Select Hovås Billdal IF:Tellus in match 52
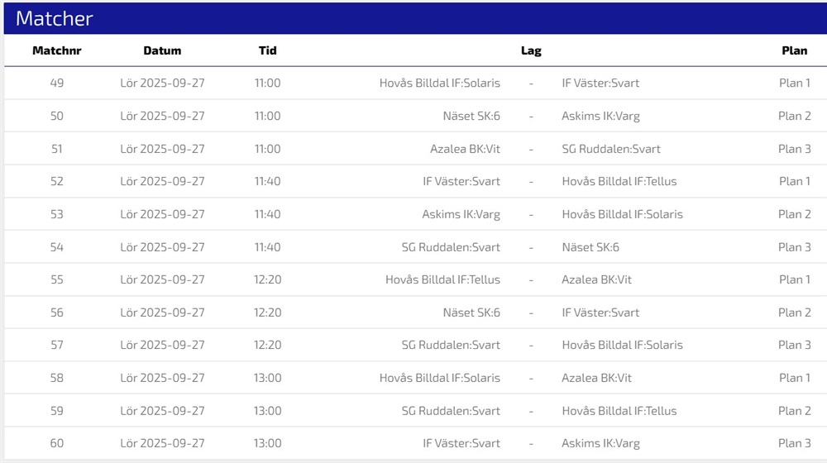827x463 pixels. [619, 181]
